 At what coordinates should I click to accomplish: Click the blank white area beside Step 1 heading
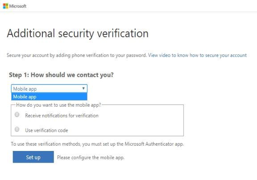(x=180, y=75)
